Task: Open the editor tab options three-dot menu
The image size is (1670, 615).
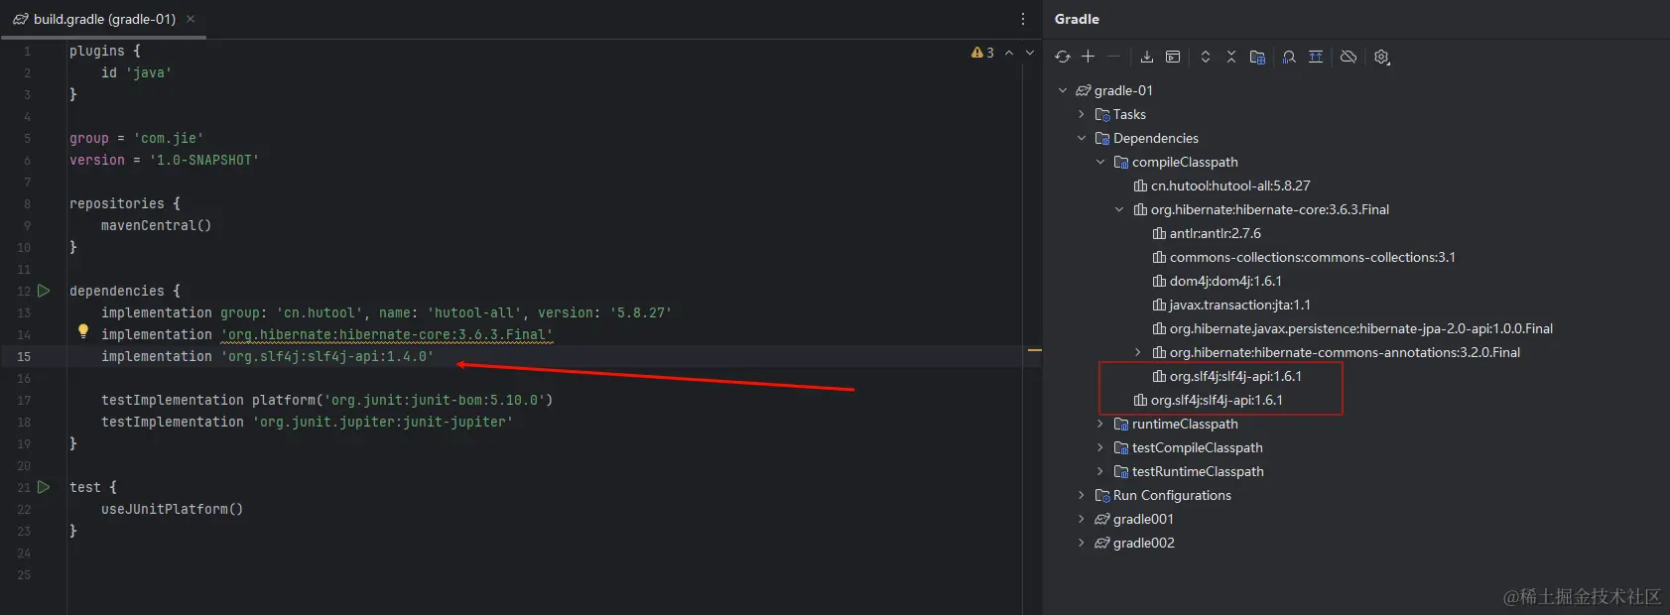Action: 1023,19
